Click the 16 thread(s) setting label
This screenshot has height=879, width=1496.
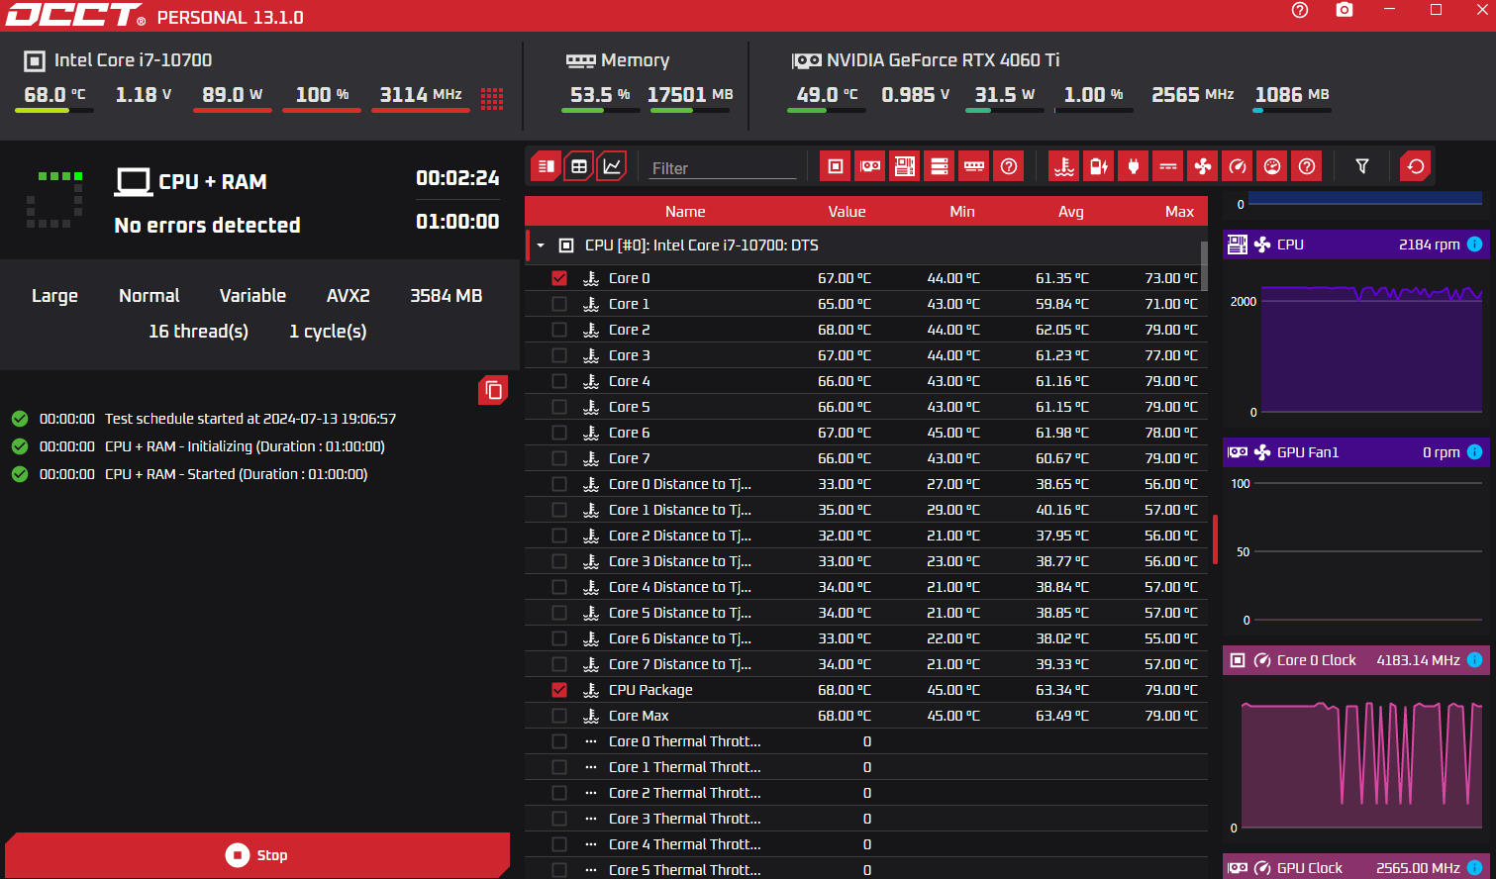tap(198, 332)
